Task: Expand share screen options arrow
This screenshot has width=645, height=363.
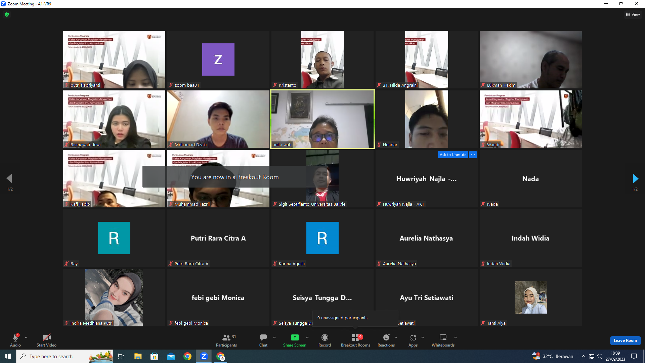Action: coord(307,337)
